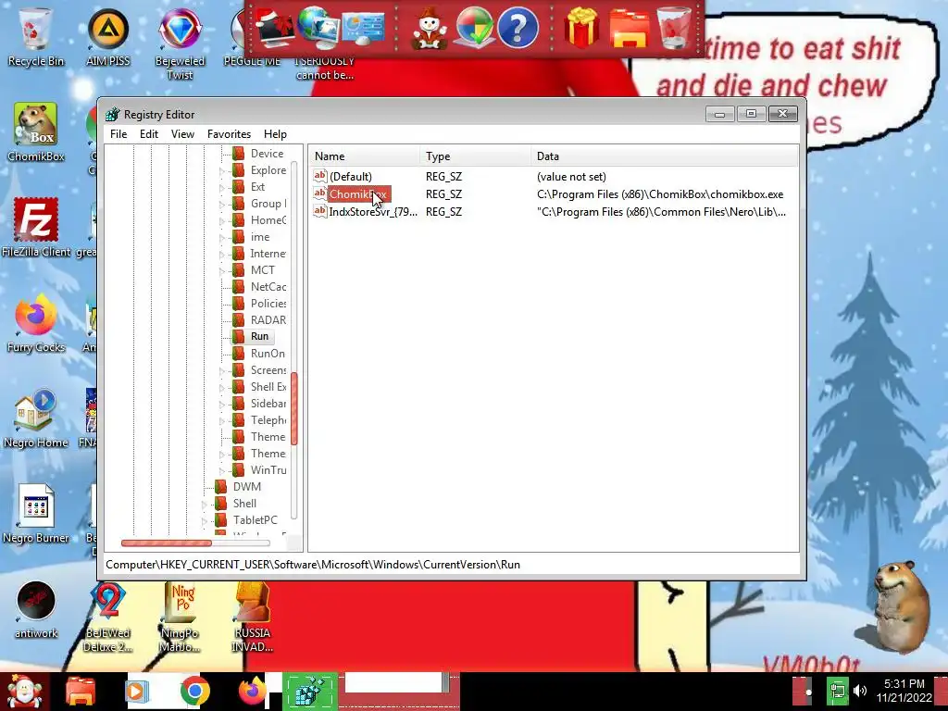Click the string icon beside (Default)
This screenshot has width=948, height=711.
click(319, 176)
